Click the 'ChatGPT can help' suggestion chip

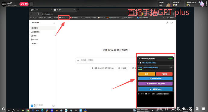point(103,68)
